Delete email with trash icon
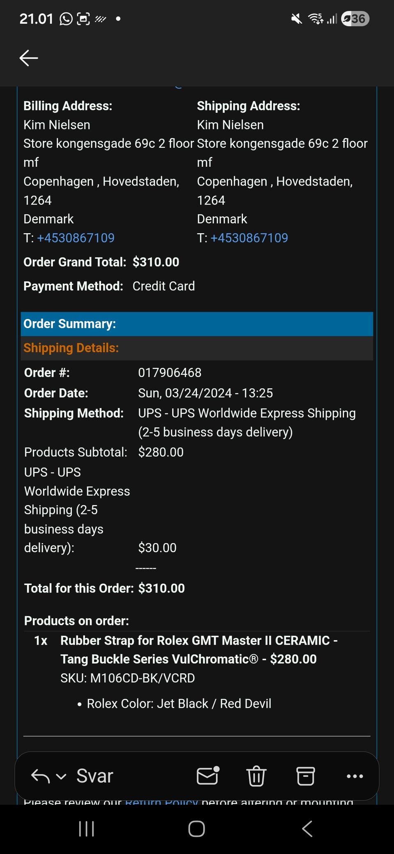 coord(257,776)
